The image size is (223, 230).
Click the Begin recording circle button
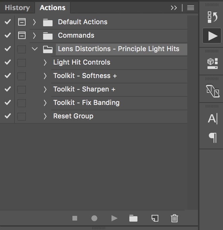click(94, 218)
